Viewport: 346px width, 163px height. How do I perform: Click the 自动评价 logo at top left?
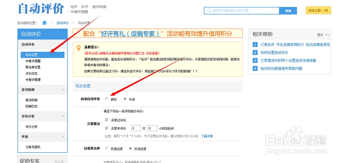click(x=40, y=9)
